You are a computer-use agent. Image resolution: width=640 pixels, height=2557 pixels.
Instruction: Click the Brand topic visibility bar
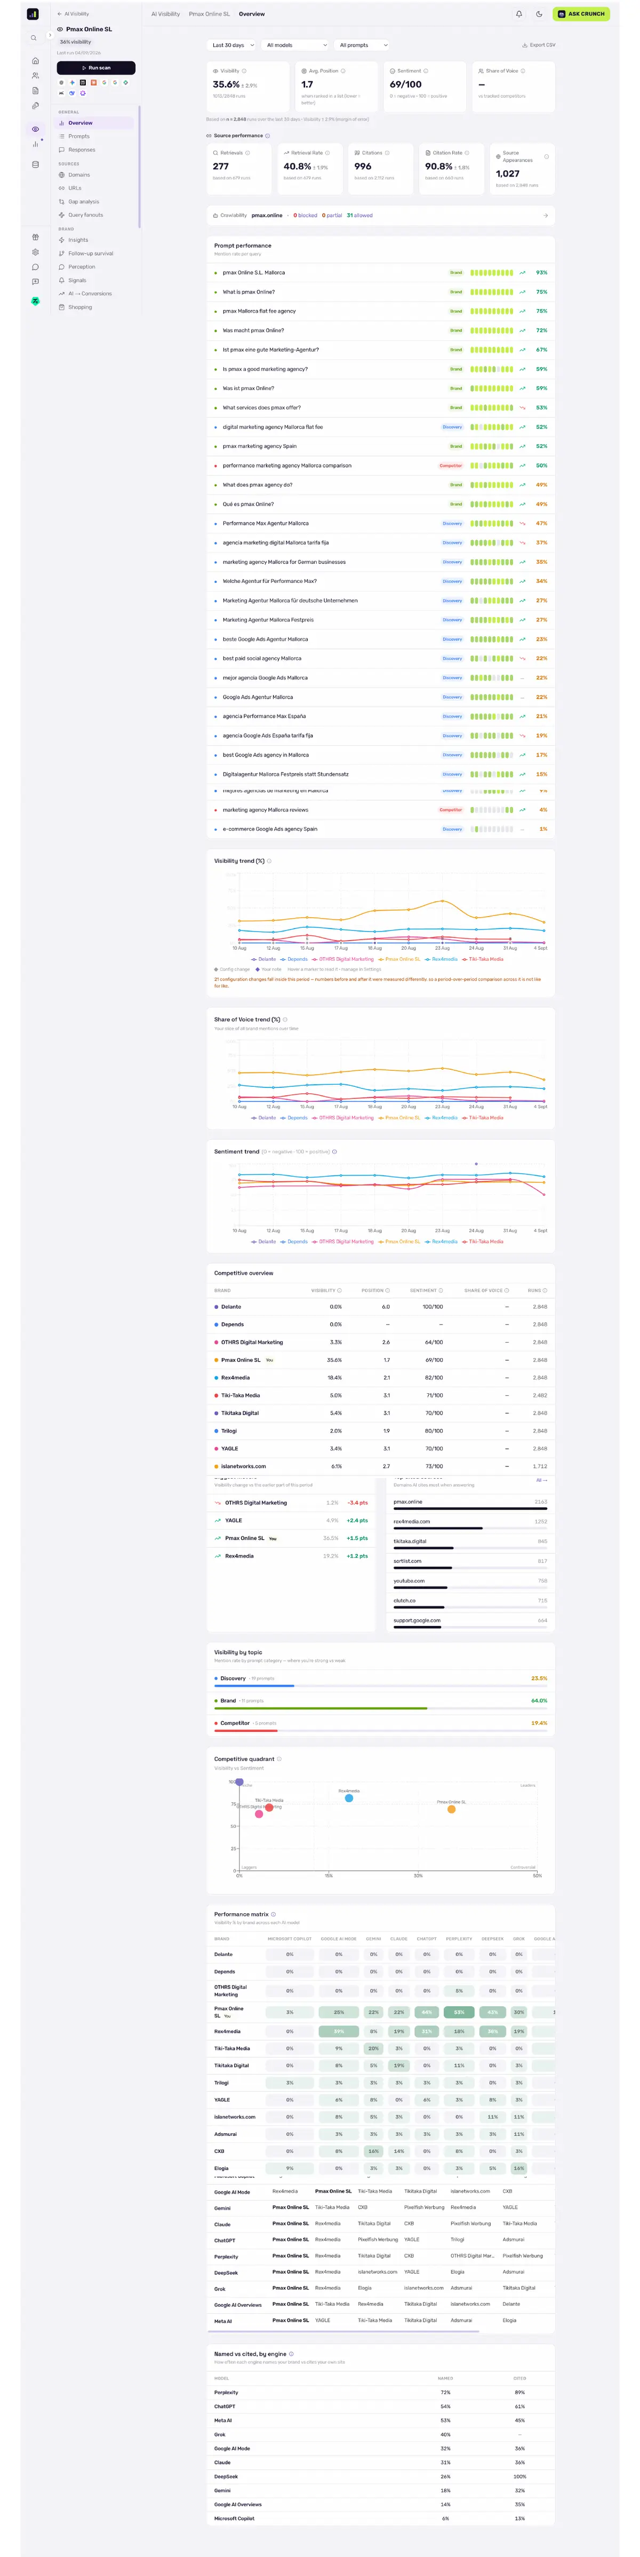[x=381, y=1708]
